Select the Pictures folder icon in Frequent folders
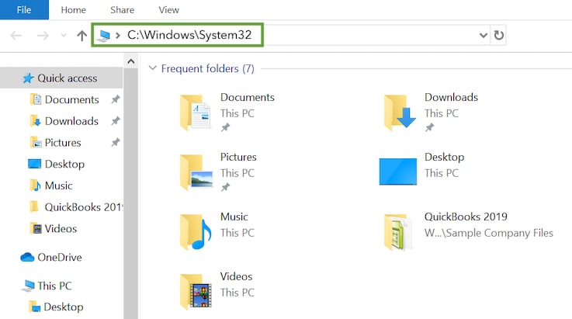572x319 pixels. coord(196,172)
